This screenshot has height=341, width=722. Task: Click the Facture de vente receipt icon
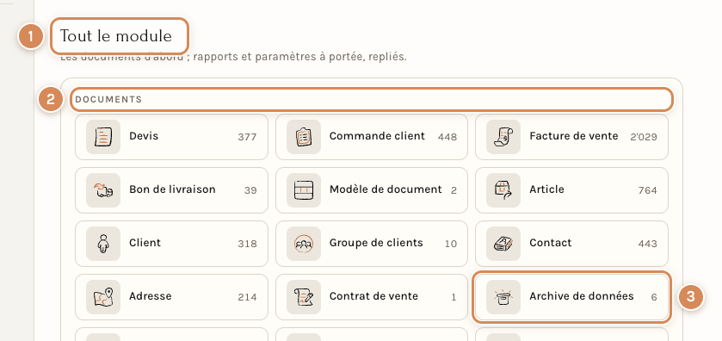click(x=503, y=137)
